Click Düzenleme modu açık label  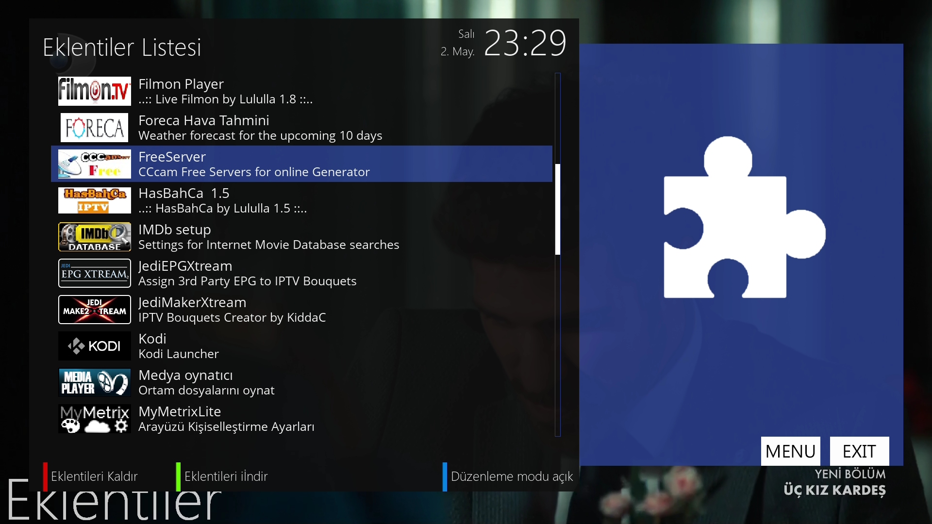512,476
